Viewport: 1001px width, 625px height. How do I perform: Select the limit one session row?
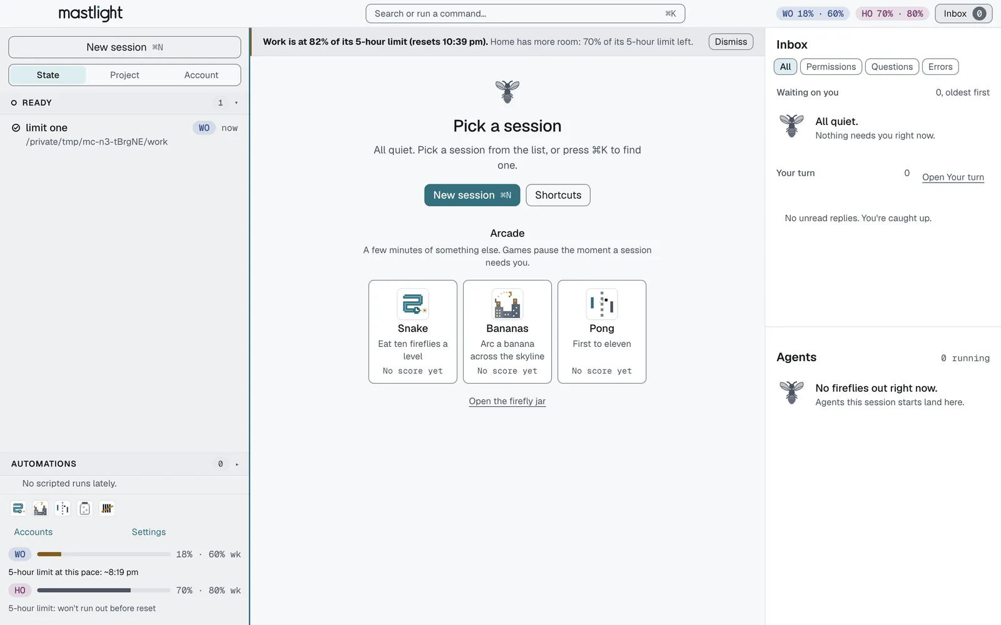coord(124,134)
